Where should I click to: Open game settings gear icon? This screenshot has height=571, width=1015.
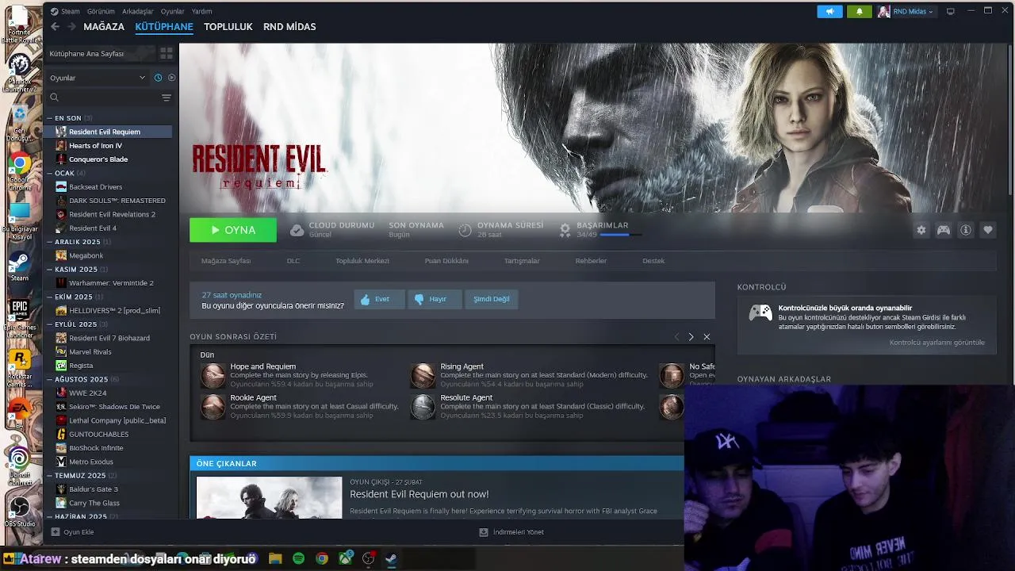coord(921,230)
